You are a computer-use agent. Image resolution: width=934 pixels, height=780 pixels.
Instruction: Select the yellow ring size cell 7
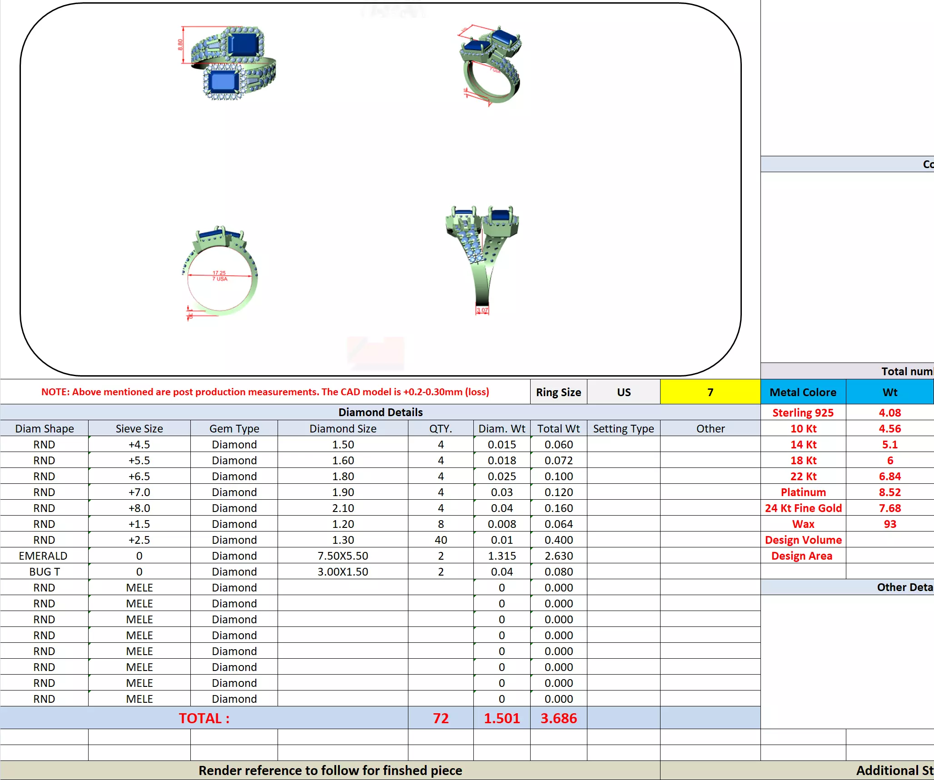tap(710, 392)
